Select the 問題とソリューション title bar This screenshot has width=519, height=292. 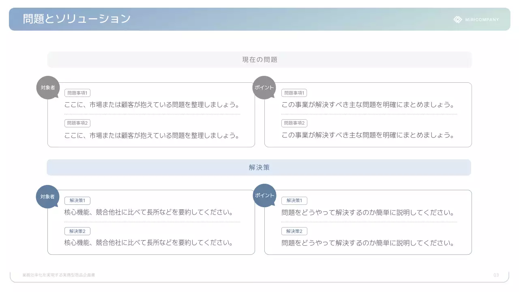click(x=76, y=19)
